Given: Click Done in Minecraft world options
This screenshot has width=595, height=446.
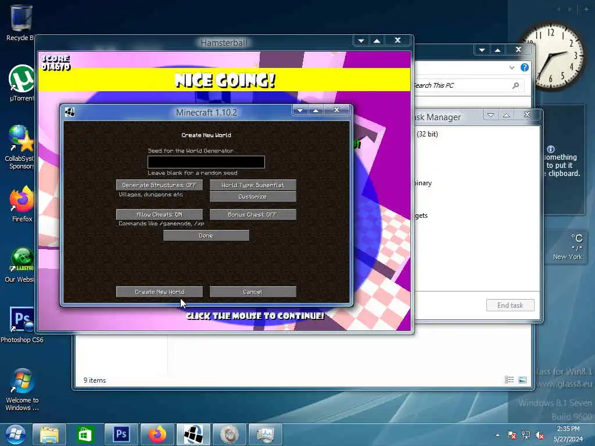Looking at the screenshot, I should click(206, 236).
